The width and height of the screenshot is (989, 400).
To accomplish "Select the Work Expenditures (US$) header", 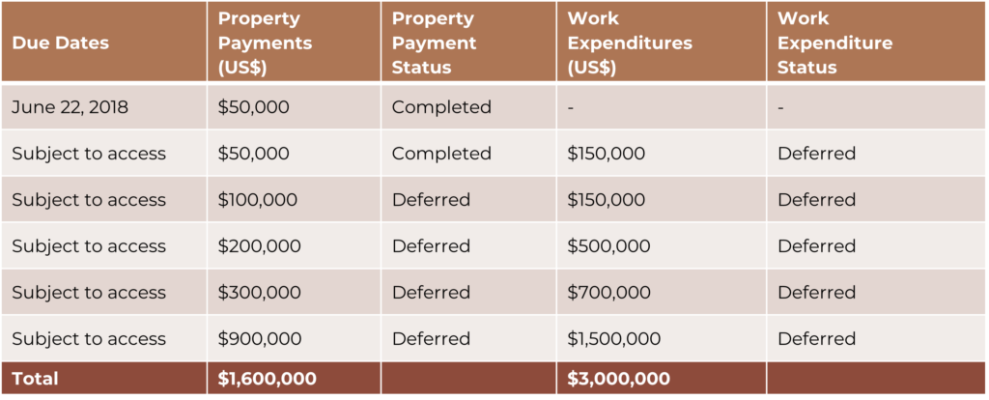I will point(630,43).
